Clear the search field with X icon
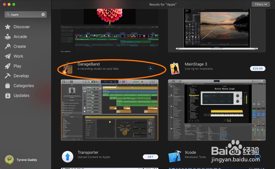Screen dimensions: 275x169 click(43, 14)
